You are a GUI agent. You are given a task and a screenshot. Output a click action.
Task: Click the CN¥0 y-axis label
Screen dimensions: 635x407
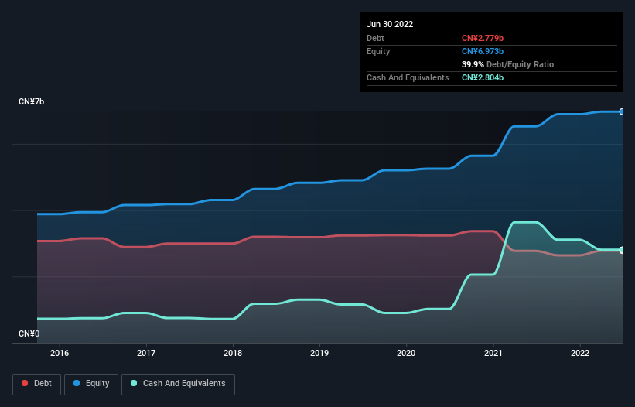(x=29, y=333)
